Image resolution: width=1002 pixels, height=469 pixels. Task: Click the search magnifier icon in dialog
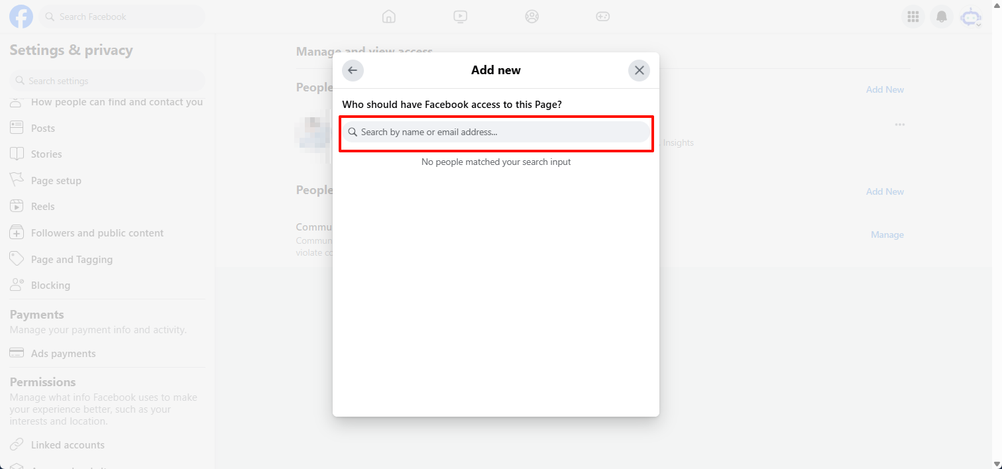pos(353,132)
